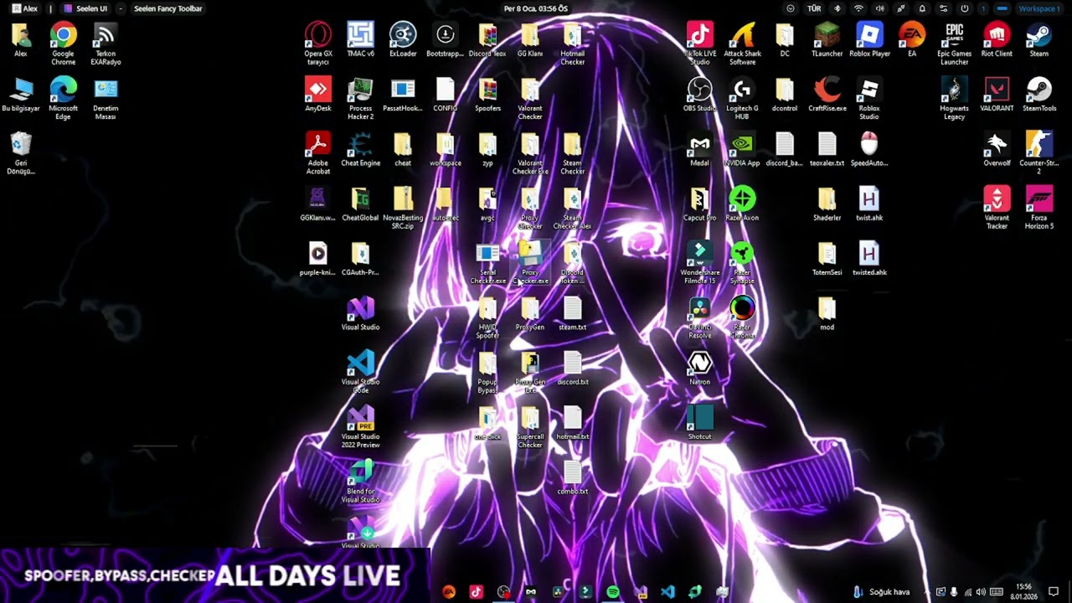Image resolution: width=1072 pixels, height=603 pixels.
Task: Open the Opera GX browser shortcut
Action: [318, 44]
